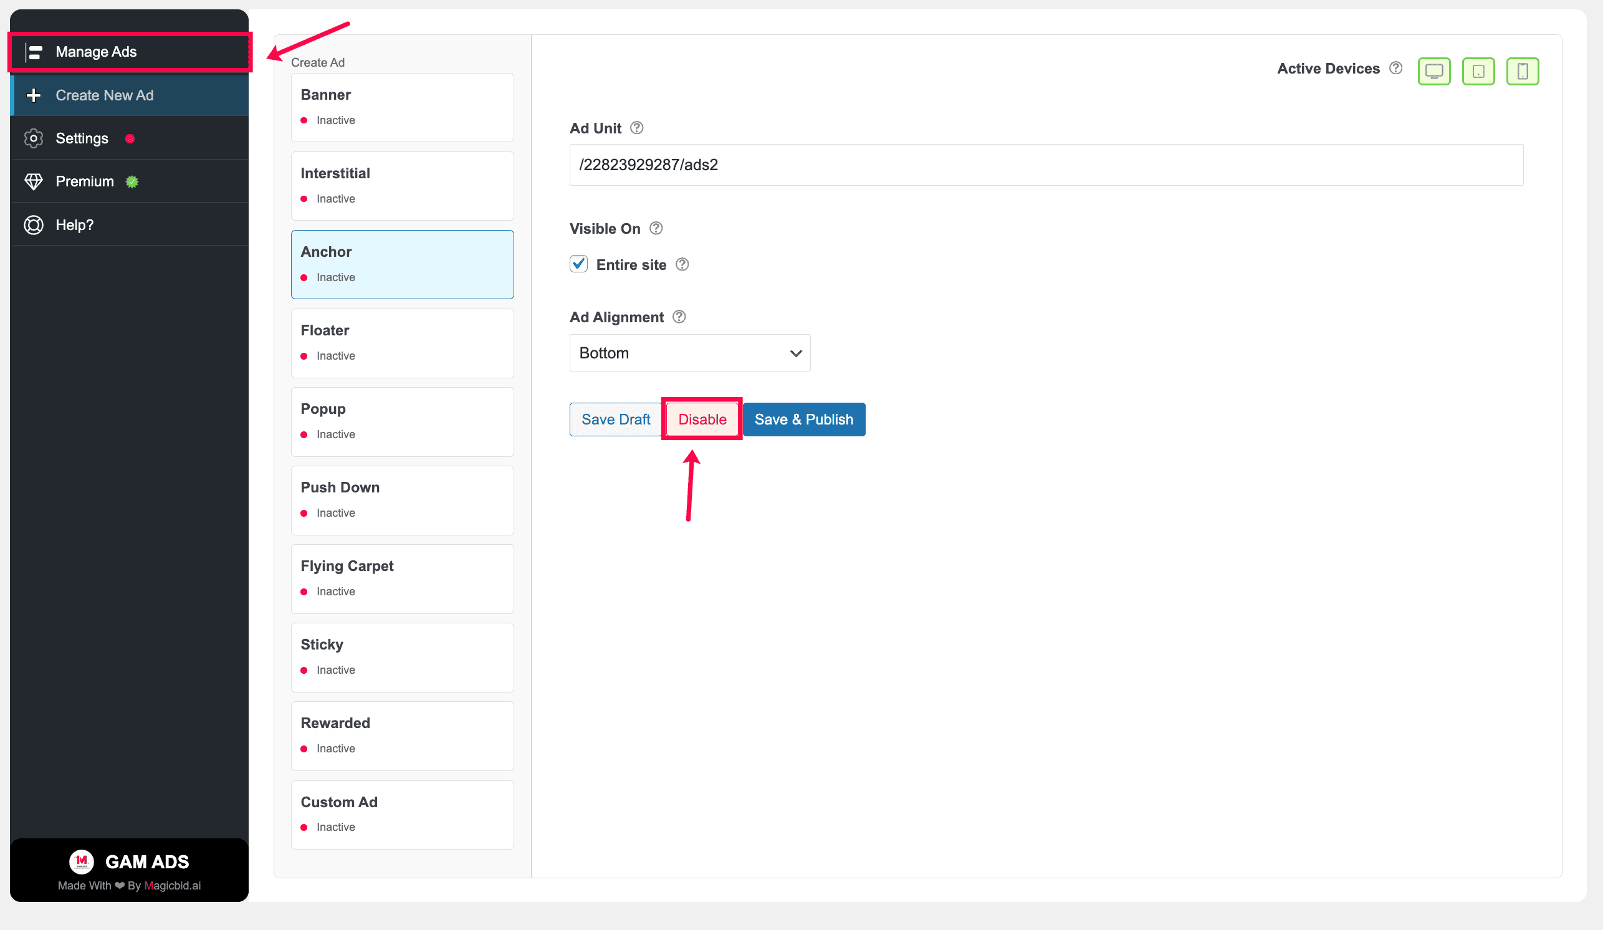This screenshot has height=930, width=1603.
Task: Click the Settings gear icon
Action: click(34, 138)
